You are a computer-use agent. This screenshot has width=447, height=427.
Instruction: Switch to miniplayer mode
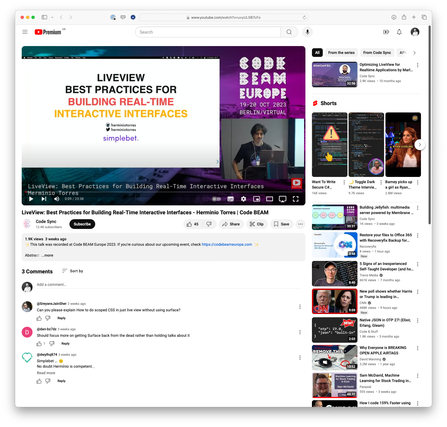pos(256,199)
